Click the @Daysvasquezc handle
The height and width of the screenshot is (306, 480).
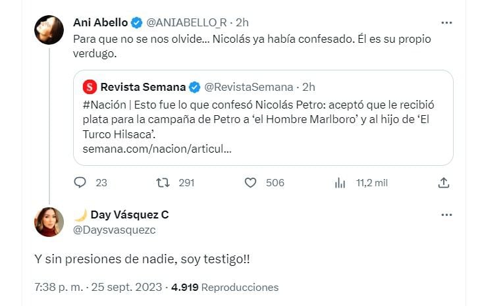tap(114, 230)
